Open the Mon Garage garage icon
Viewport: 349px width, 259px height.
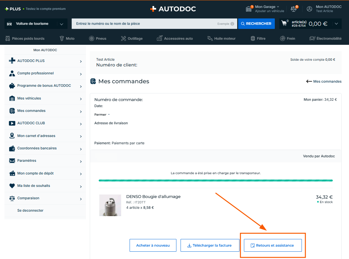tap(249, 9)
